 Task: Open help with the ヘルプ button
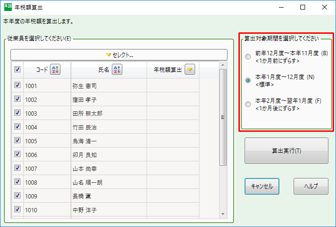point(311,187)
